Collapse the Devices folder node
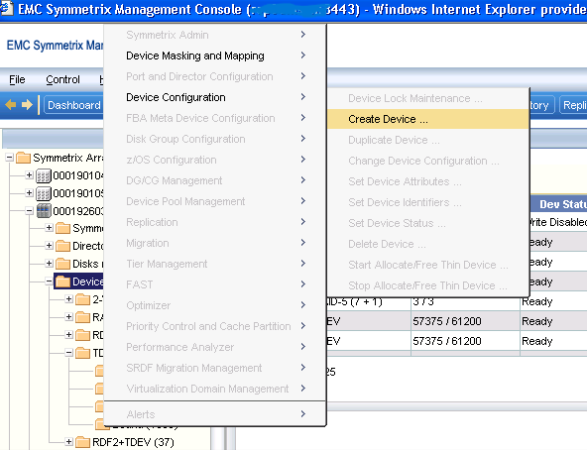Image resolution: width=587 pixels, height=450 pixels. [49, 281]
